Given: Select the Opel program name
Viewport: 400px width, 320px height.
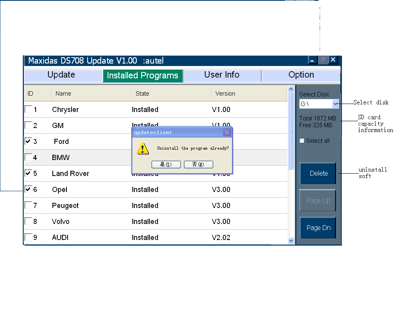Looking at the screenshot, I should (60, 190).
